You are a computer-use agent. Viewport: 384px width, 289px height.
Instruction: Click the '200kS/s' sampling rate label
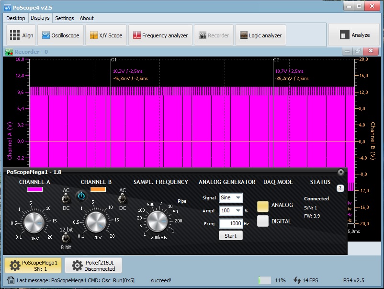[x=158, y=238]
